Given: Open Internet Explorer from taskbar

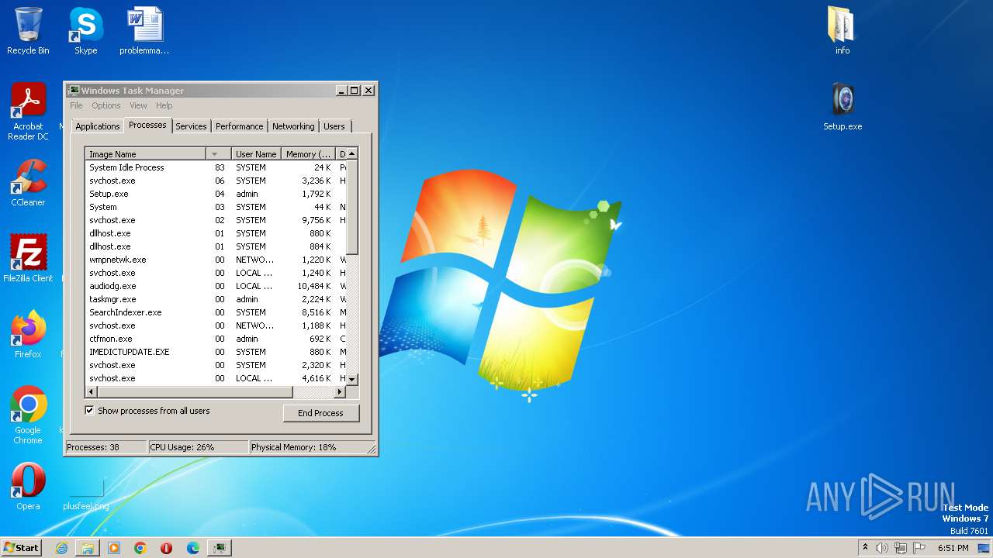Looking at the screenshot, I should pyautogui.click(x=61, y=548).
